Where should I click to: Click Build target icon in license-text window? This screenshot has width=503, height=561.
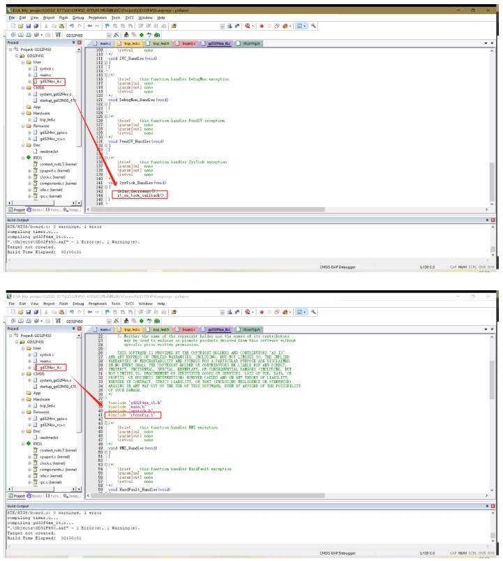[x=21, y=321]
